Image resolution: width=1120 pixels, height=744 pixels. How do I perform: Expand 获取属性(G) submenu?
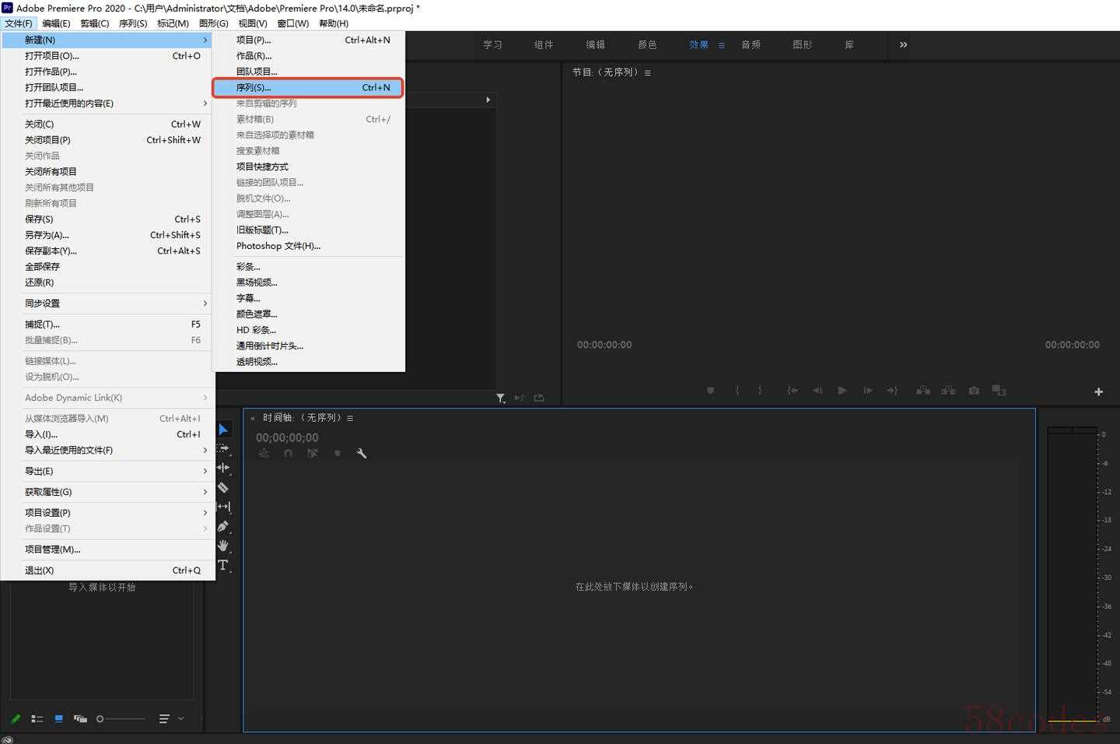[108, 493]
